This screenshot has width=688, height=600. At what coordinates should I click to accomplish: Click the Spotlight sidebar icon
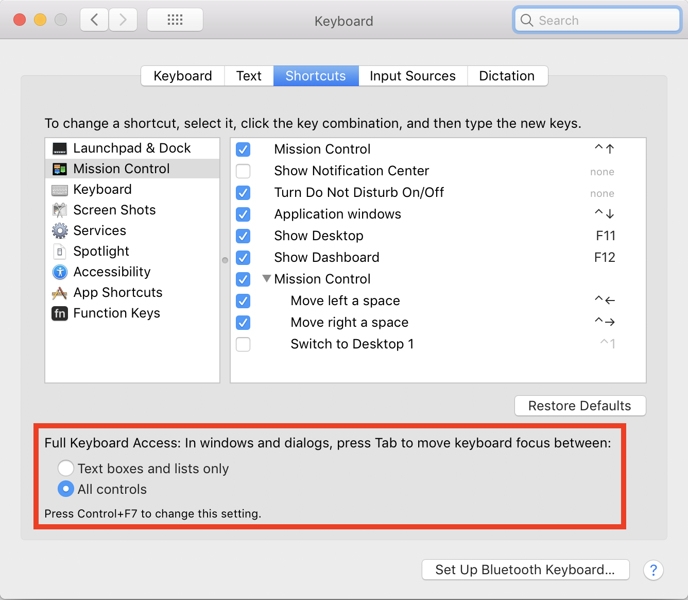coord(60,251)
